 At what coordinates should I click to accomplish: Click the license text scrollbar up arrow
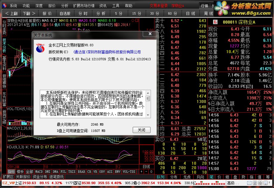coord(148,93)
